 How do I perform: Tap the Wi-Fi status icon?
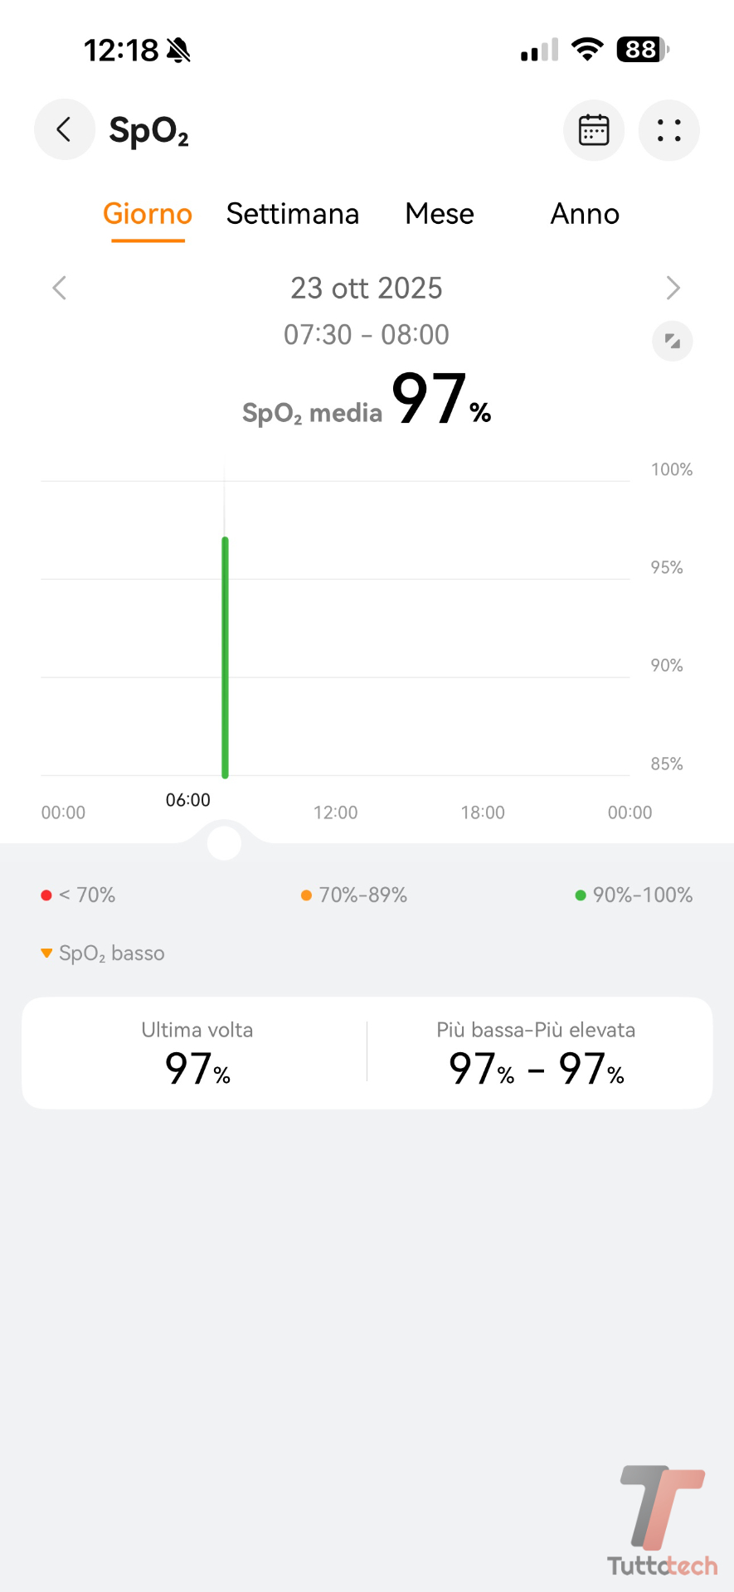tap(587, 50)
